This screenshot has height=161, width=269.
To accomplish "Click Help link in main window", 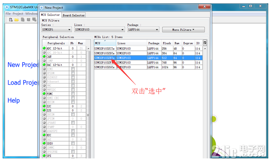I will (13, 100).
